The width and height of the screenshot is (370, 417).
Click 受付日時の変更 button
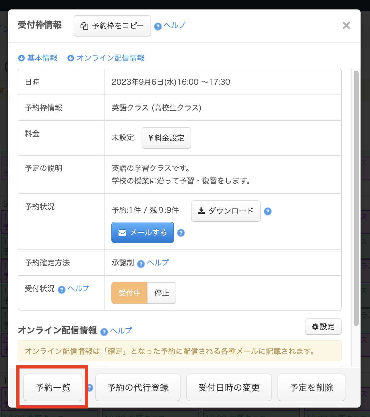(x=229, y=387)
